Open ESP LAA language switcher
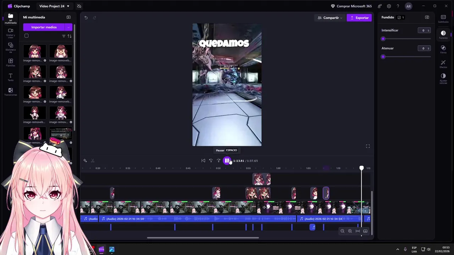The width and height of the screenshot is (454, 255). (414, 249)
